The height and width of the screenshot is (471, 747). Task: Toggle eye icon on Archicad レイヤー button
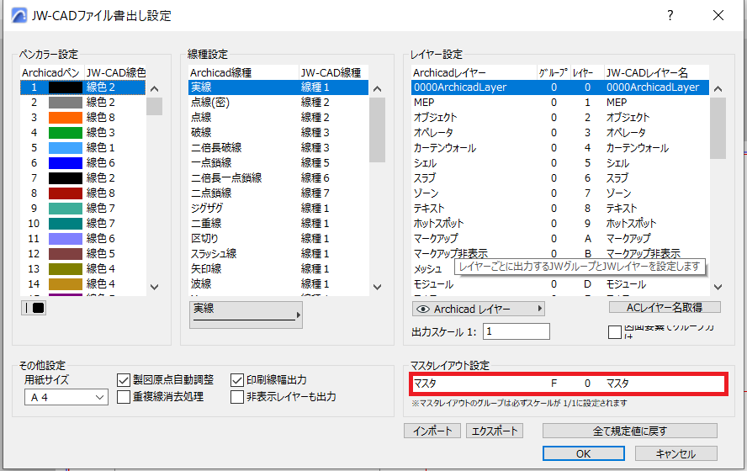[423, 309]
